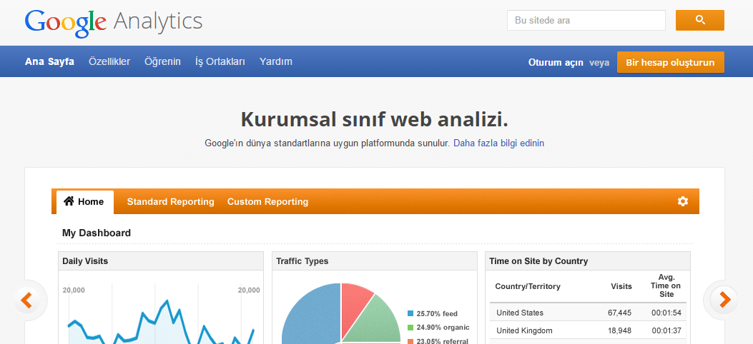Viewport: 753px width, 344px height.
Task: Open Ana Sayfa in navigation bar
Action: (49, 61)
